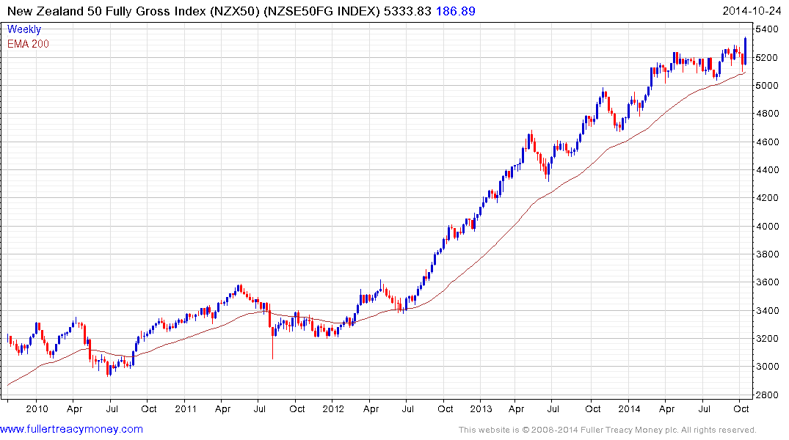The height and width of the screenshot is (440, 789).
Task: Click the Fuller Treacy Money copyright notice
Action: click(608, 430)
